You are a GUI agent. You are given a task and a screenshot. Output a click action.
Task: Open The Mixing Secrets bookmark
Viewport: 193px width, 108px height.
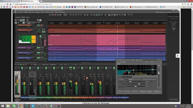tap(106, 7)
